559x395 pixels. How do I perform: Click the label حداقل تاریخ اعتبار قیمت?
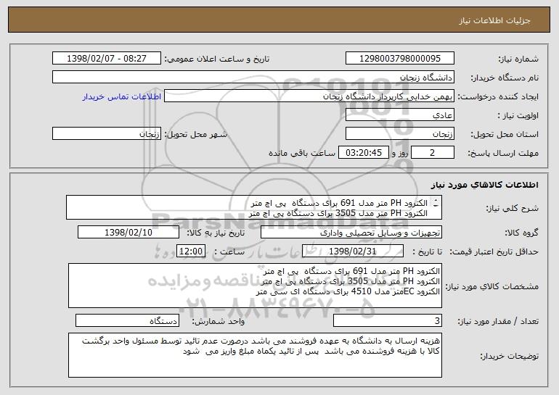click(x=494, y=252)
